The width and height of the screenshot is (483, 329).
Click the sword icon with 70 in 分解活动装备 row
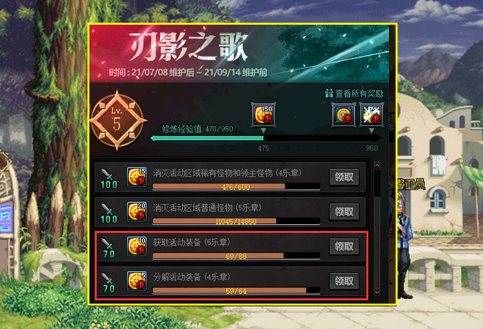tap(108, 282)
